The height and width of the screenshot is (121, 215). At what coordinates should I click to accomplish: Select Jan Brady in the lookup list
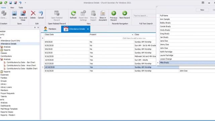point(187,37)
